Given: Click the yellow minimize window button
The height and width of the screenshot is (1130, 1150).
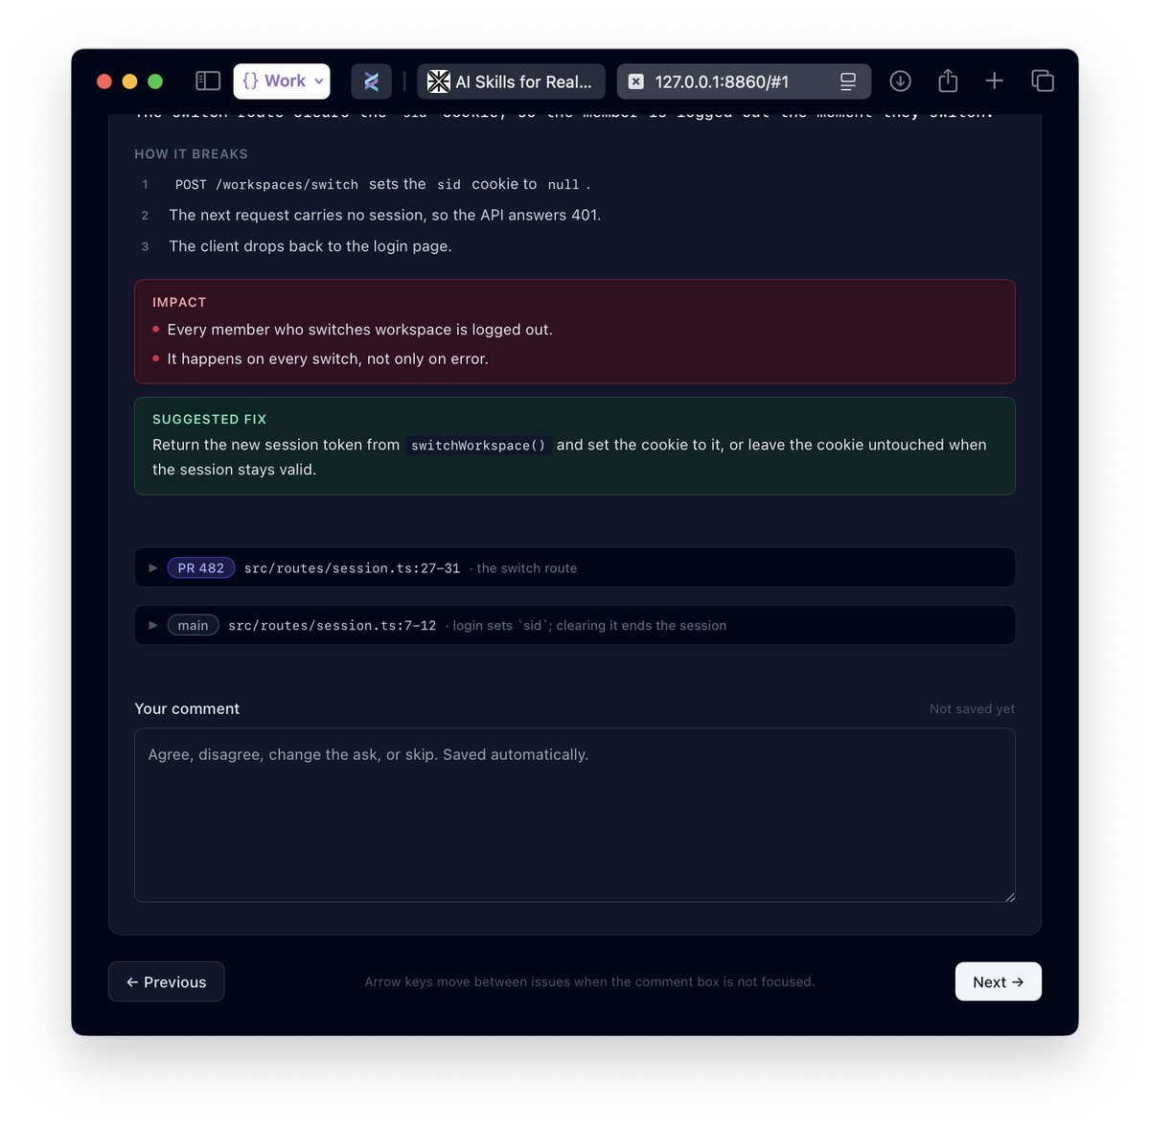Looking at the screenshot, I should point(129,81).
